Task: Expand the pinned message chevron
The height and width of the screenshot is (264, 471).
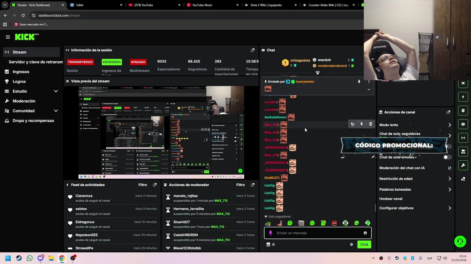Action: (x=369, y=89)
